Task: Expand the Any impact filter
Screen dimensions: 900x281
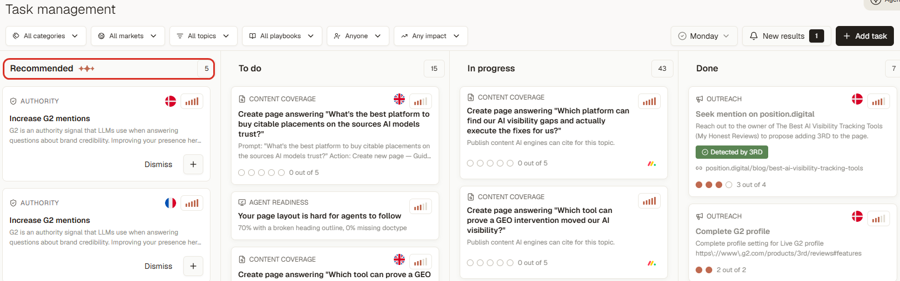Action: 431,36
